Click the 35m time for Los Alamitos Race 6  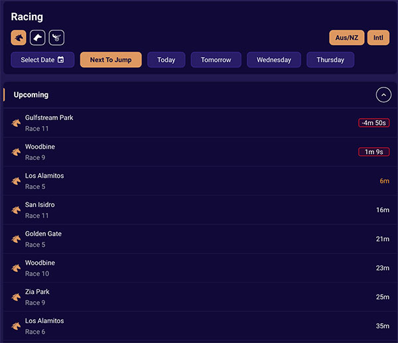[383, 326]
